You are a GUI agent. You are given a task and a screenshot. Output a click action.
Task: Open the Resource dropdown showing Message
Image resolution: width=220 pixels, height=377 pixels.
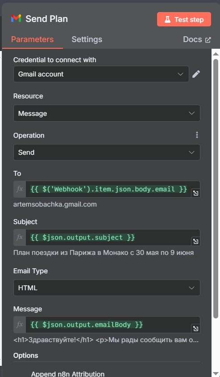pos(107,113)
